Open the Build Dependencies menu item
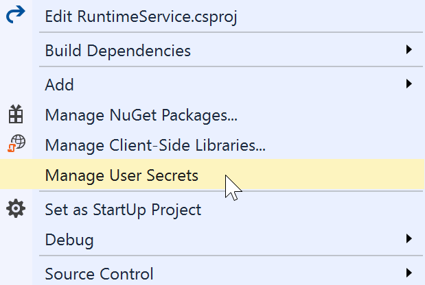The height and width of the screenshot is (285, 425). [213, 50]
